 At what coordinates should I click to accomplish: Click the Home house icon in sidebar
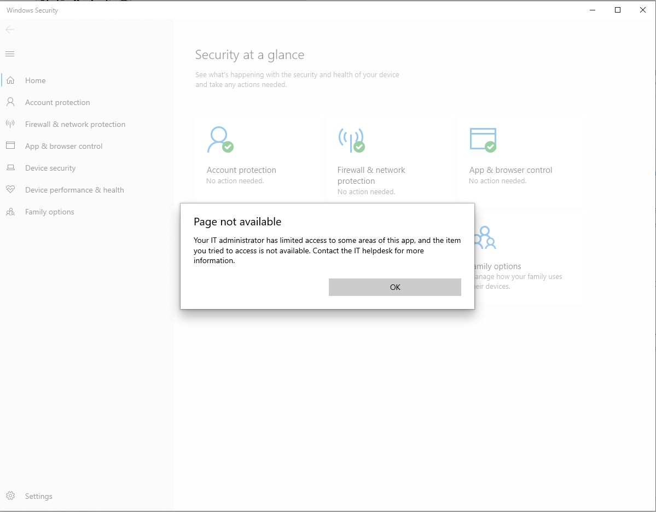pos(10,80)
